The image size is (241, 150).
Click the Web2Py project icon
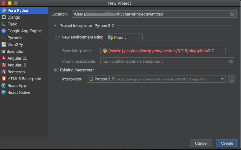pyautogui.click(x=4, y=45)
